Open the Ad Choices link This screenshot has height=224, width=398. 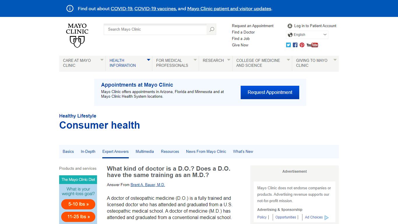pyautogui.click(x=314, y=217)
